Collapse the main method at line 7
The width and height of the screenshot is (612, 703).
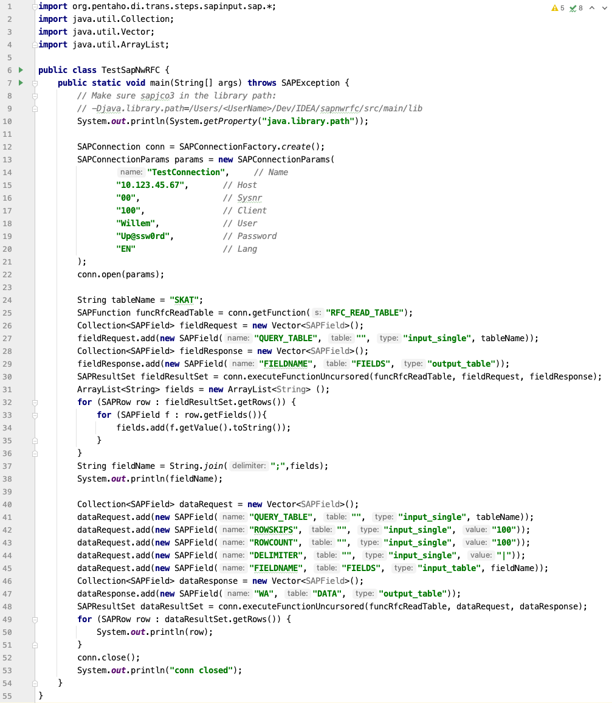35,83
